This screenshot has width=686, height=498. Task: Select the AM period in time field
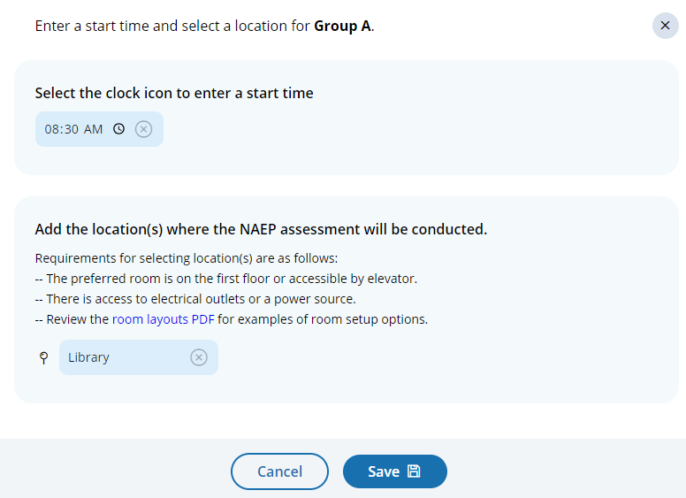pos(93,129)
